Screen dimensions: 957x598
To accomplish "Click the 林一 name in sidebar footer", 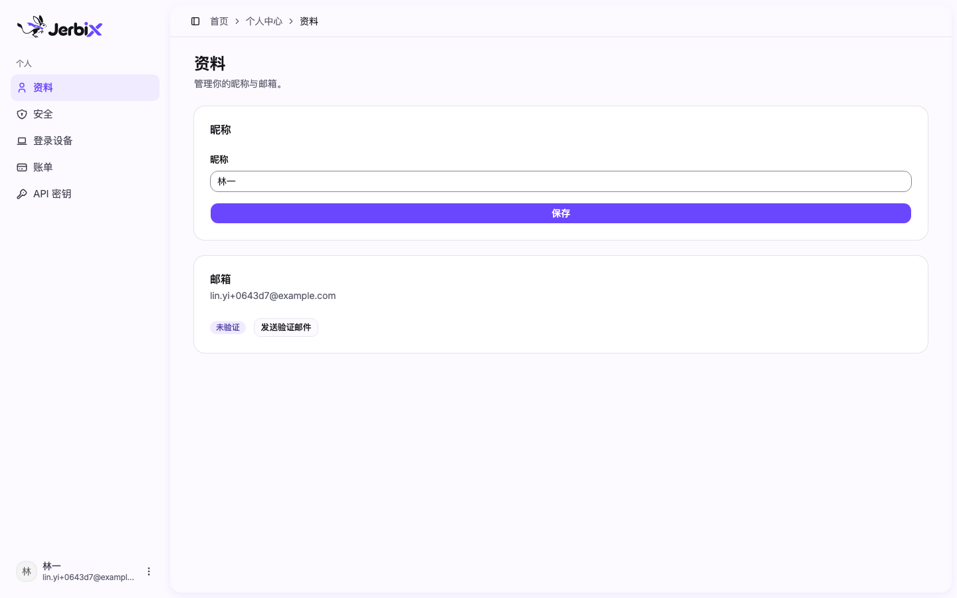I will point(52,566).
